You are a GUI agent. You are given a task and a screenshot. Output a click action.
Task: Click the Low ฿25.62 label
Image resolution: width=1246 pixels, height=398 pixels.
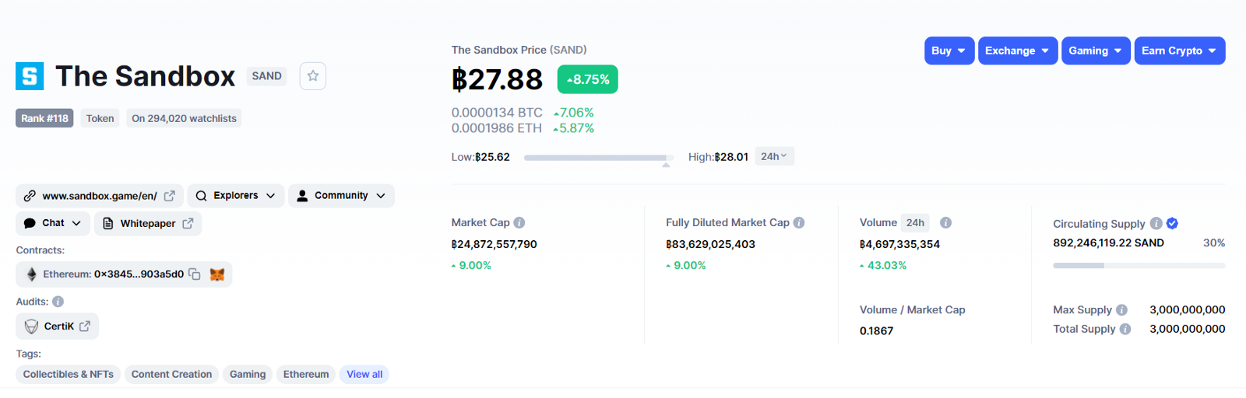click(x=480, y=157)
